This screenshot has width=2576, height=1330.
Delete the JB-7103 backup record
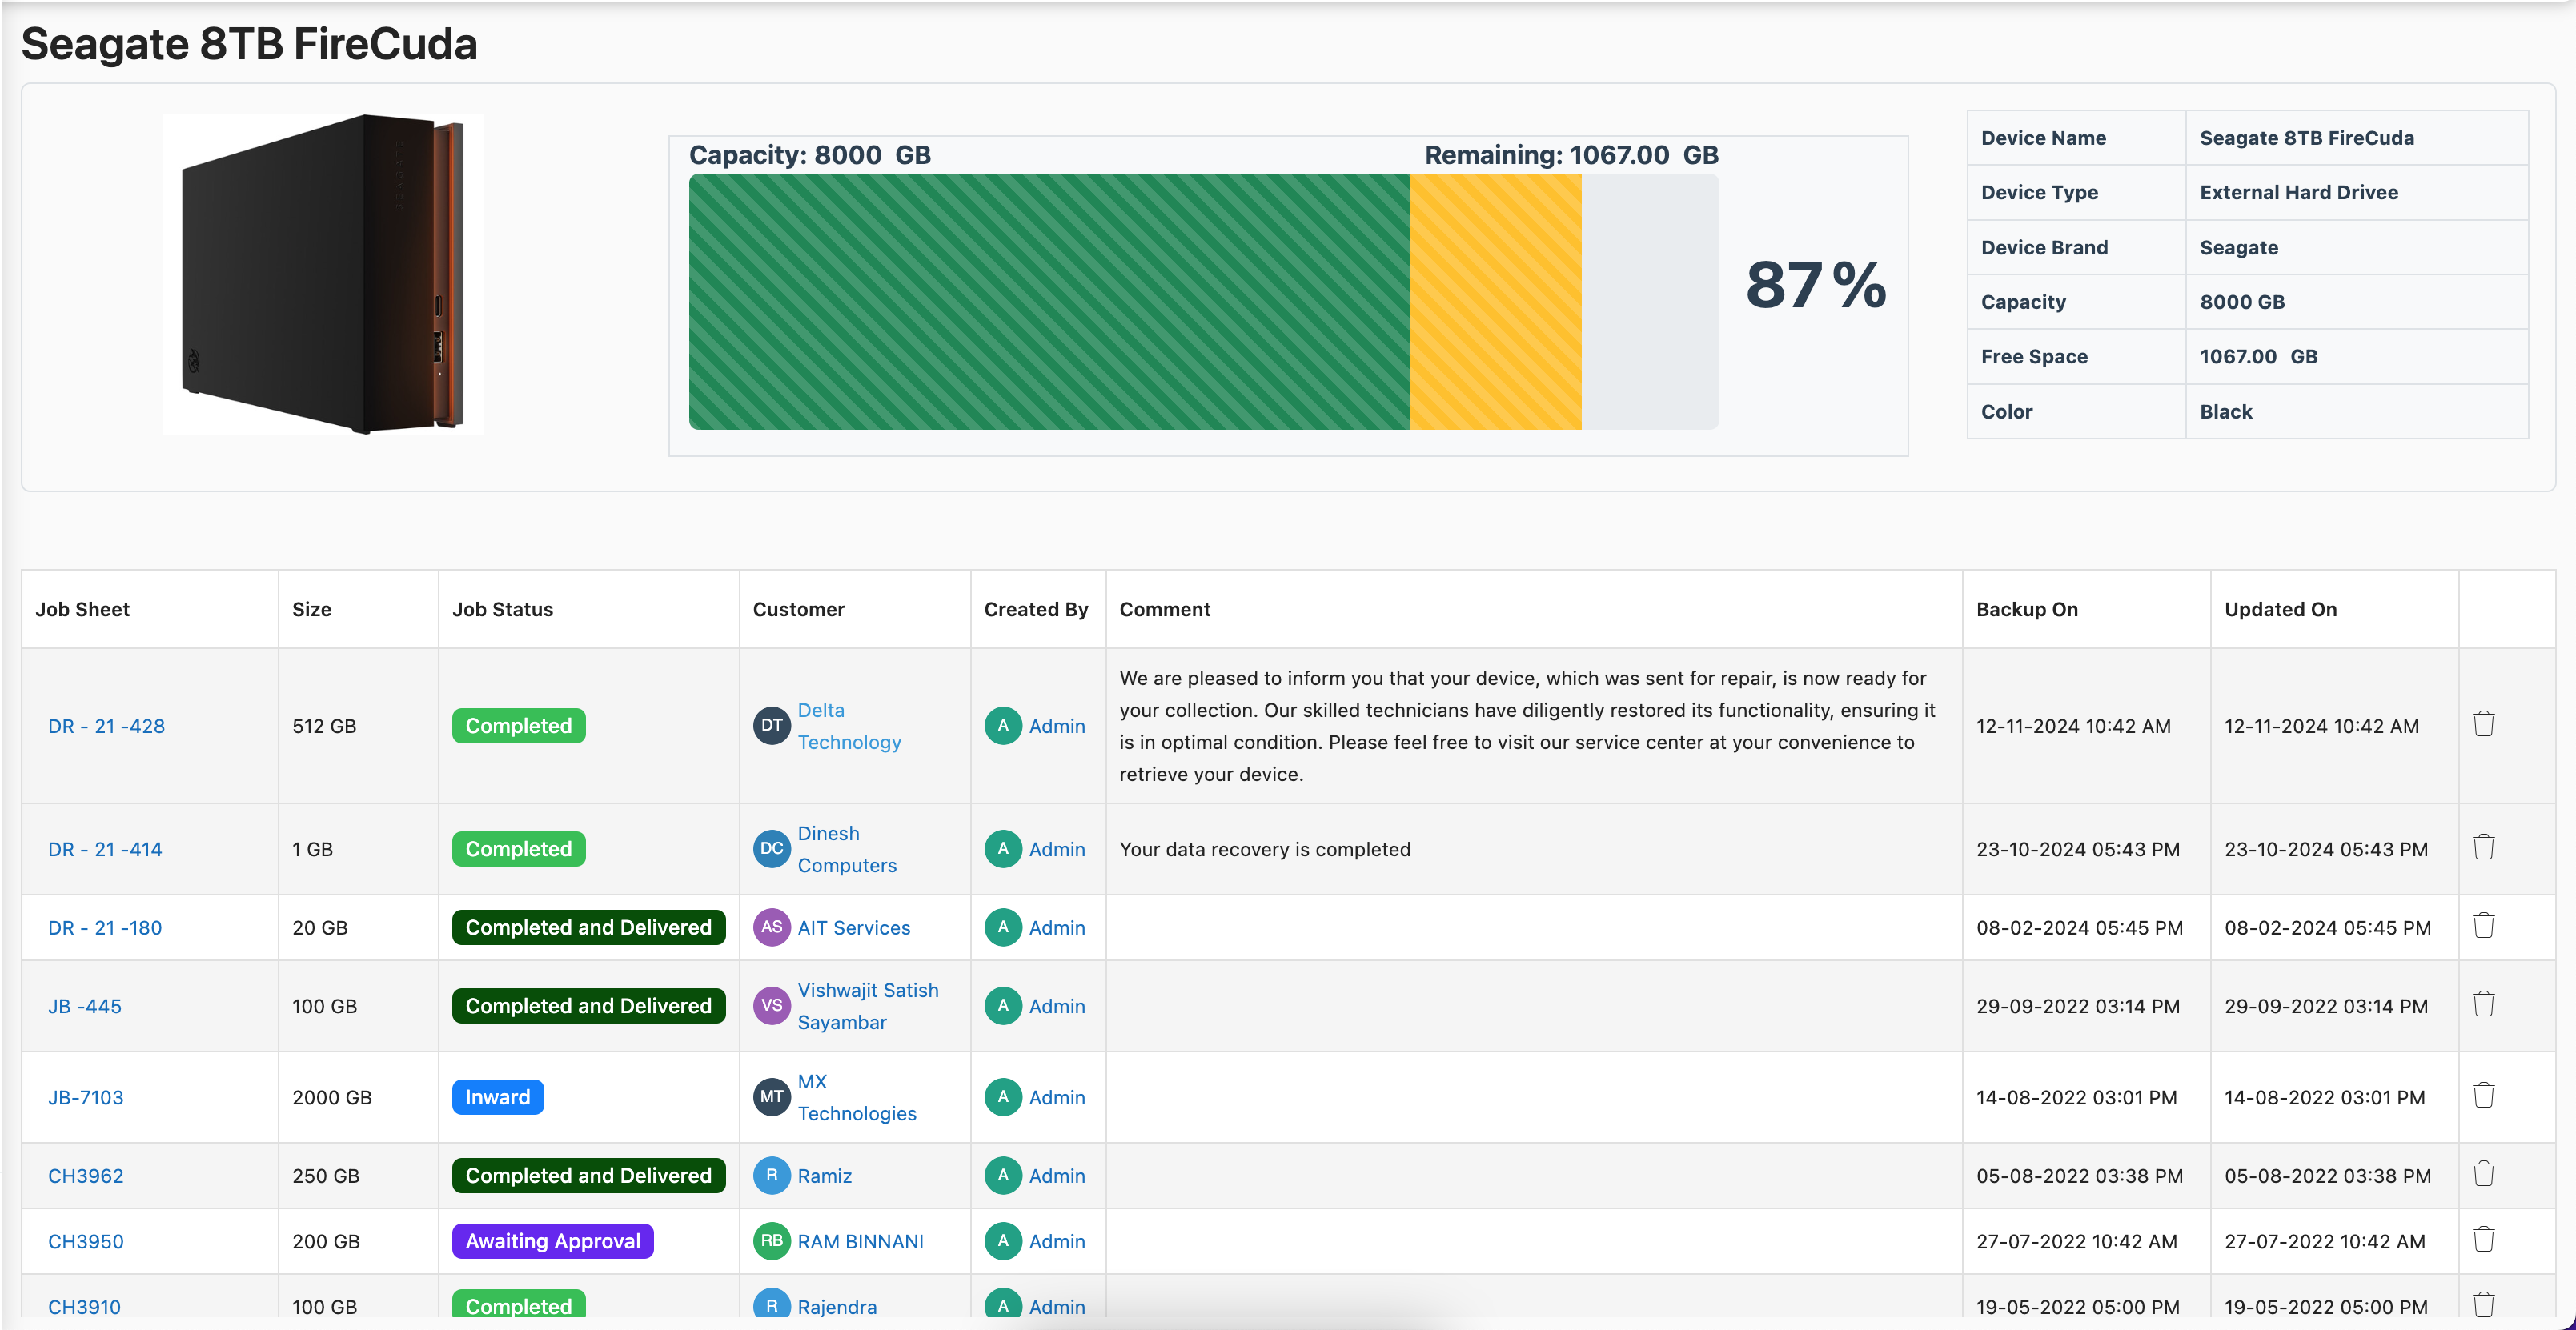coord(2483,1095)
